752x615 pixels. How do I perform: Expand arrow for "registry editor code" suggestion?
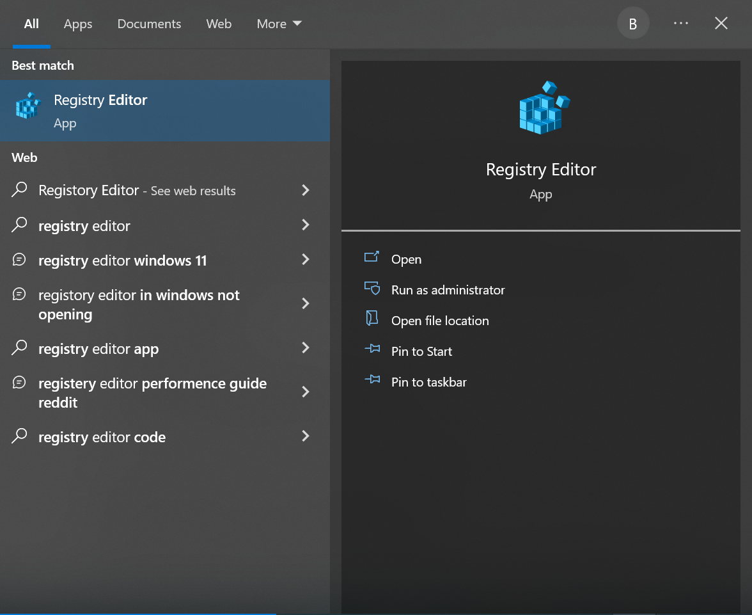coord(306,436)
